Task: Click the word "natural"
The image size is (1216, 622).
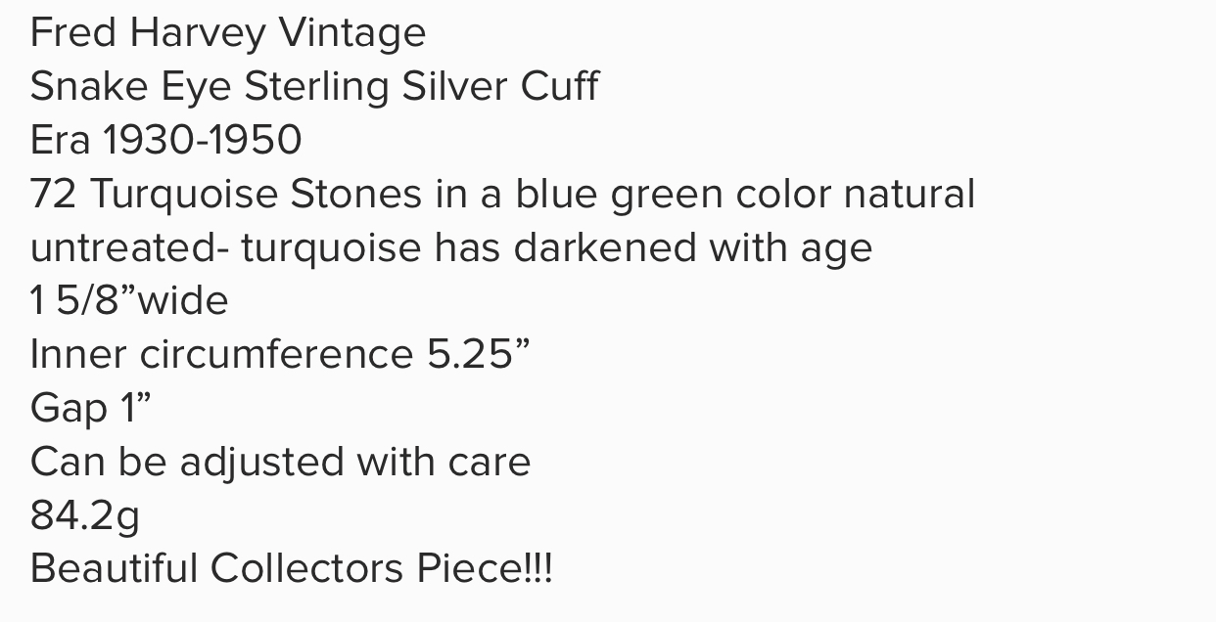Action: (910, 194)
